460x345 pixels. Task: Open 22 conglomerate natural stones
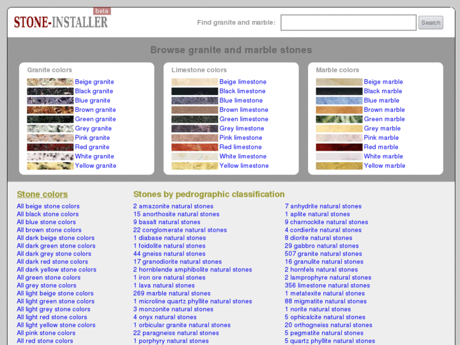(180, 230)
